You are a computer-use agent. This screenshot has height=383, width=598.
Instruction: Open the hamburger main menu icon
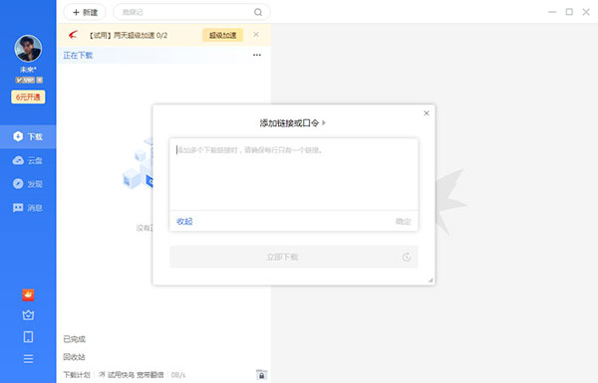(28, 359)
